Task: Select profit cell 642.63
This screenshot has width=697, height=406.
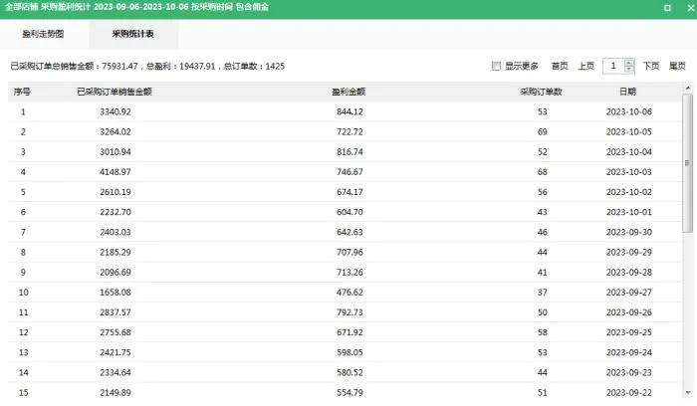Action: pyautogui.click(x=349, y=232)
